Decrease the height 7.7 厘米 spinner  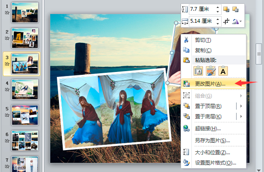pyautogui.click(x=218, y=11)
